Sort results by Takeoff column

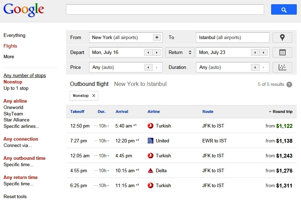(x=77, y=112)
